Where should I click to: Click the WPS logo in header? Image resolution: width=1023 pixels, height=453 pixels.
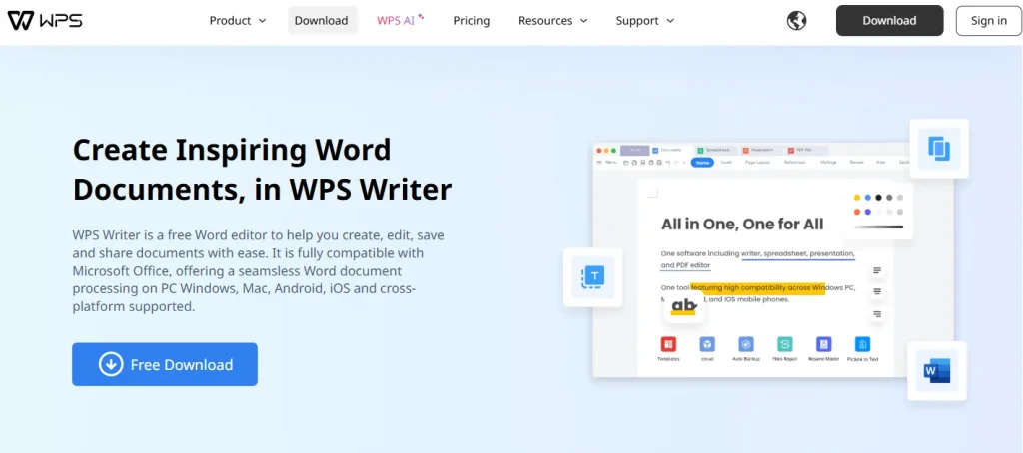(x=45, y=21)
